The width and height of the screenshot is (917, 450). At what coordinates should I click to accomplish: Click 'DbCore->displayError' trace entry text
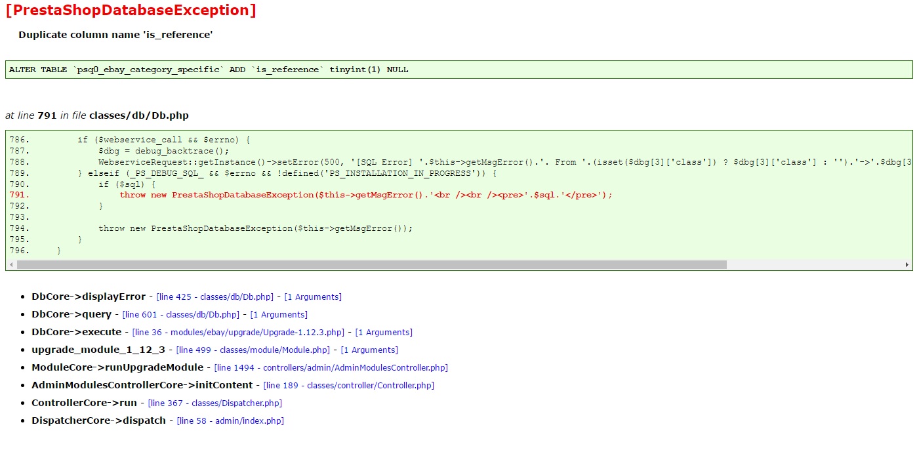(89, 297)
